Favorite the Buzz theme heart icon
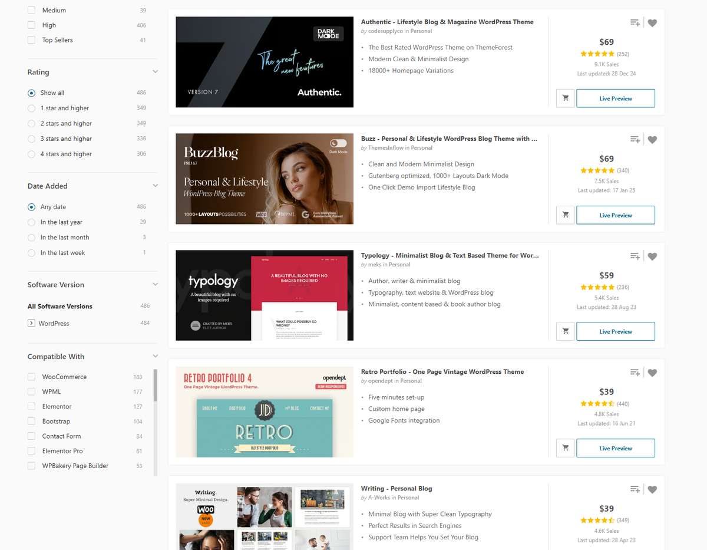 click(652, 140)
